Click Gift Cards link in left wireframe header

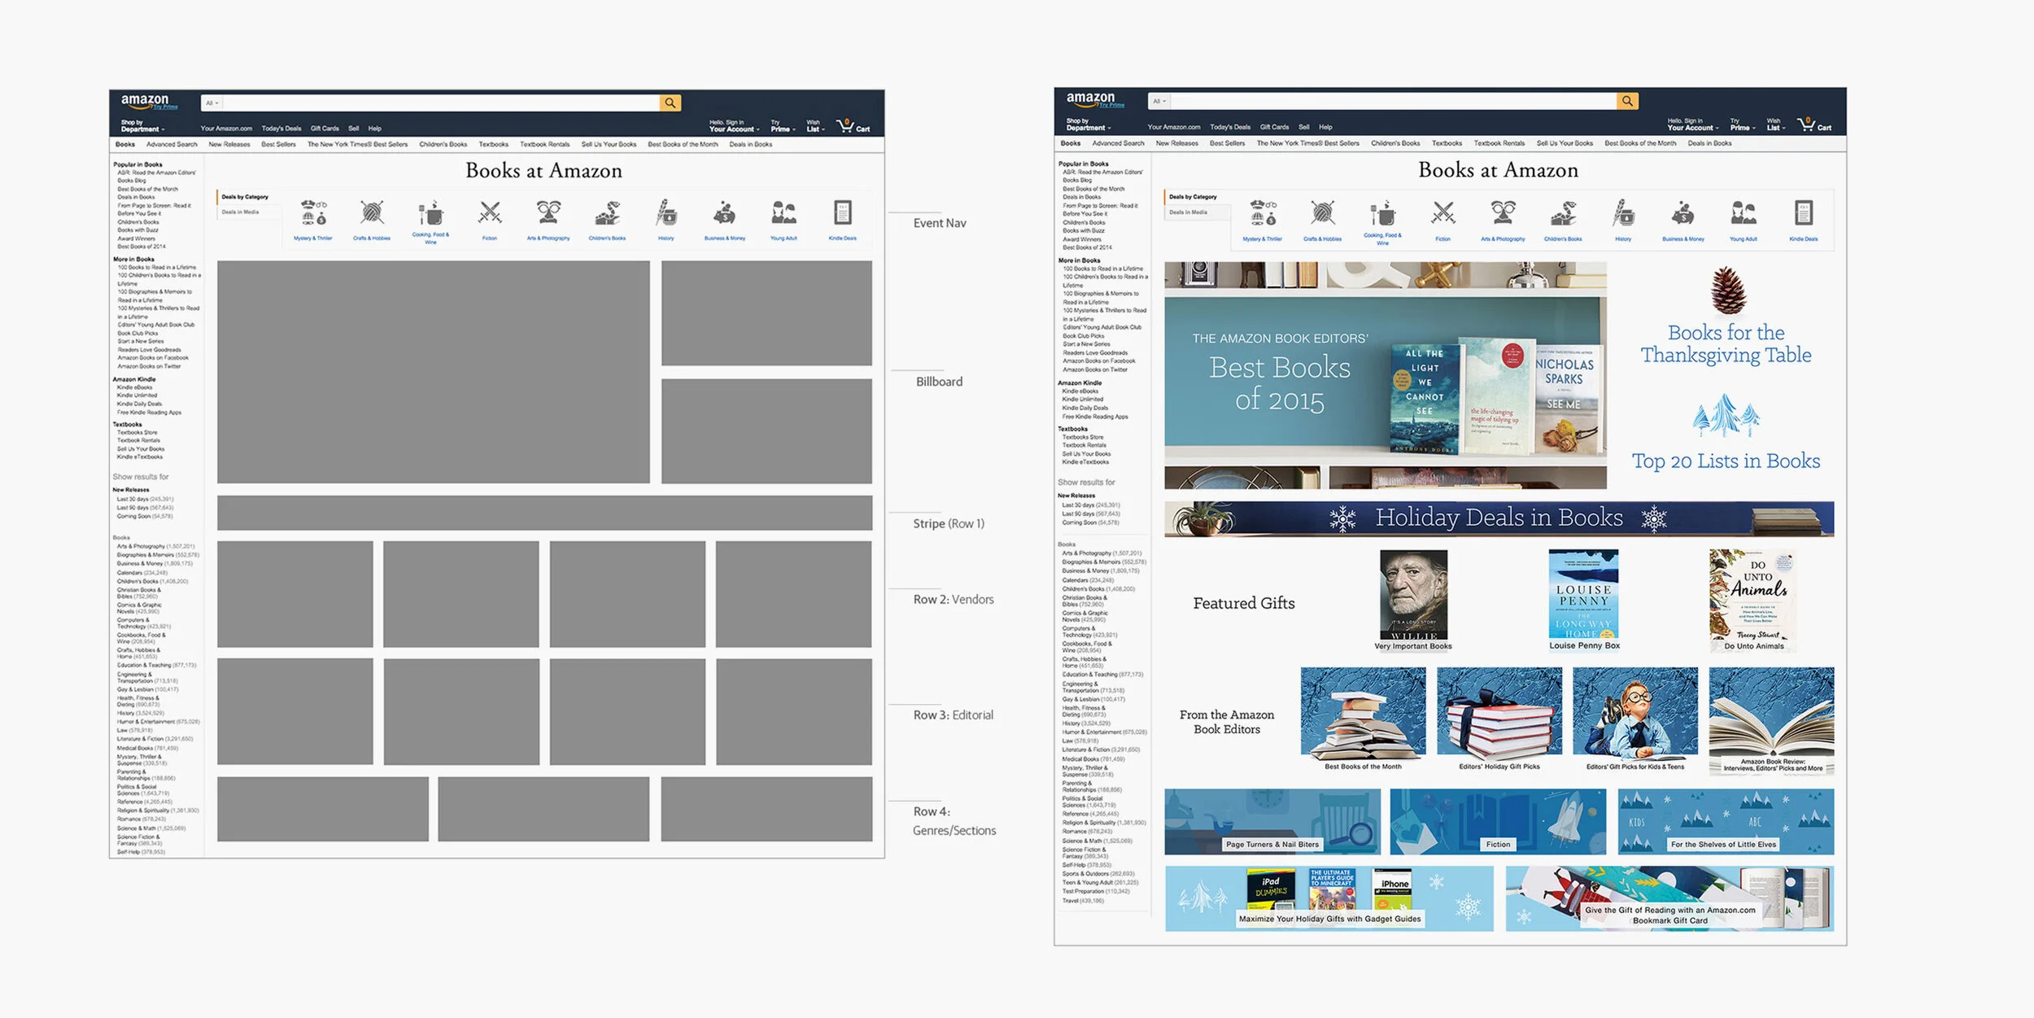(x=325, y=129)
